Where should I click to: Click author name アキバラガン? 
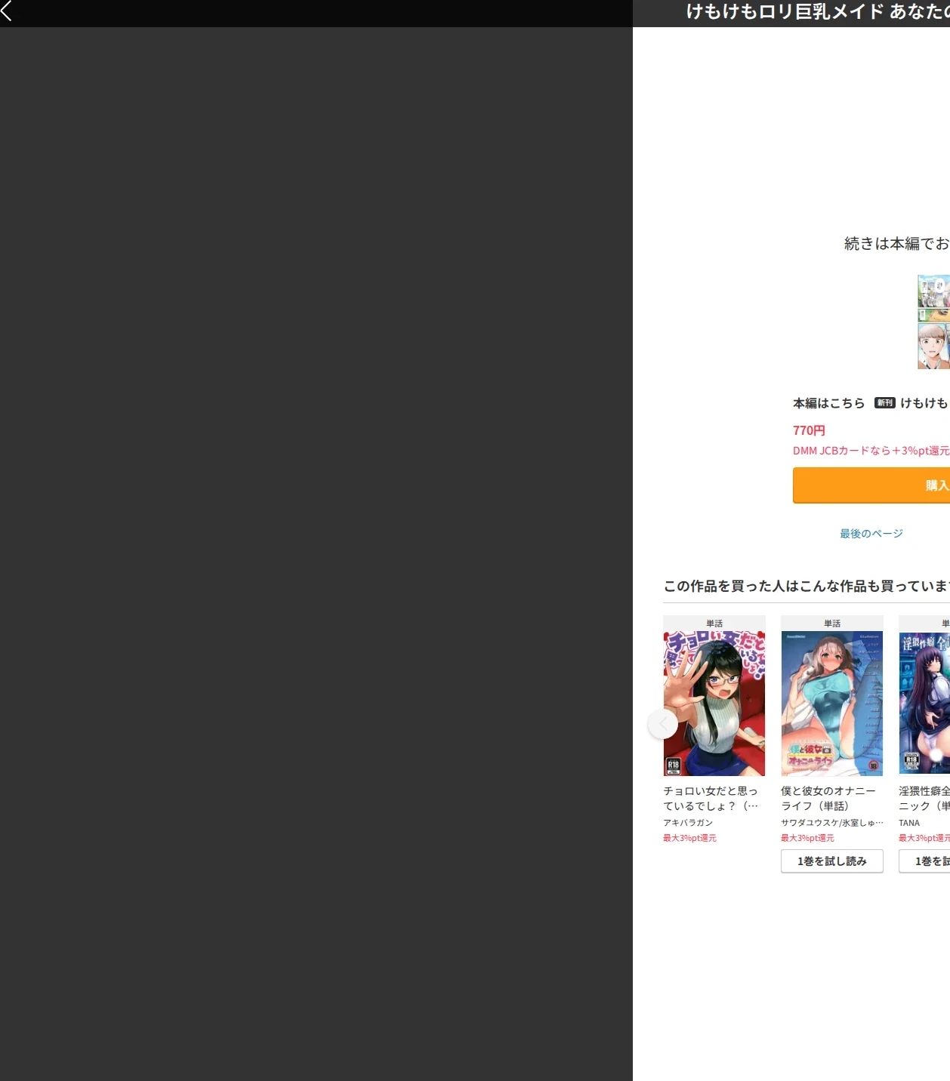[x=688, y=823]
